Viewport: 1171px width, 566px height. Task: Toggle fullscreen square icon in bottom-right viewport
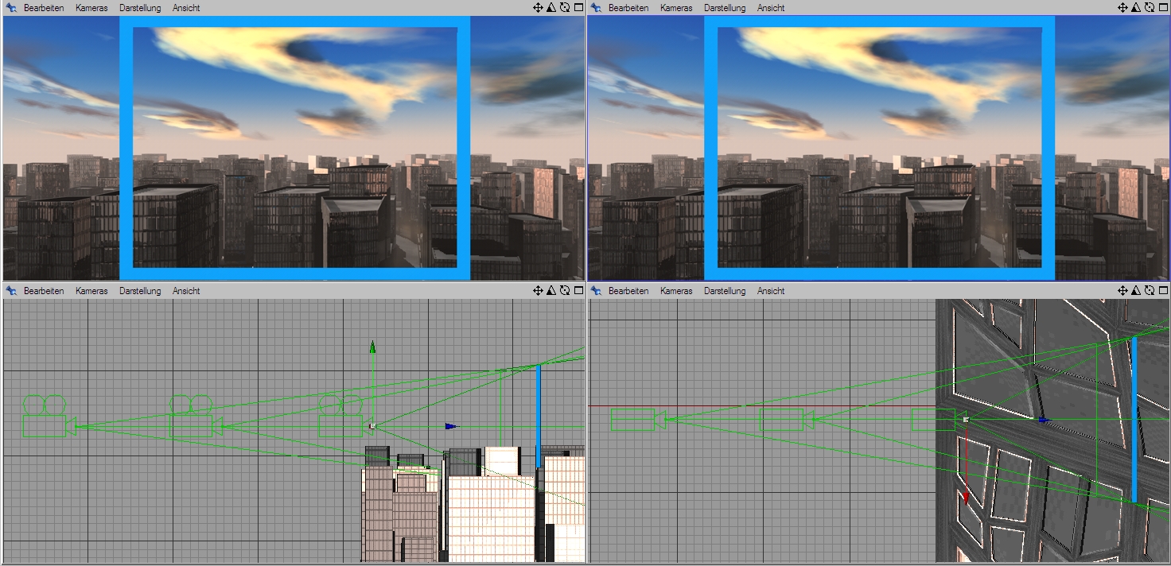click(1163, 291)
